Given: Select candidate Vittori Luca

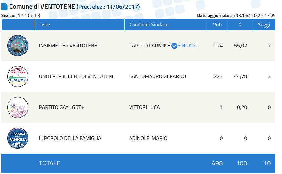Looking at the screenshot, I should click(144, 107).
